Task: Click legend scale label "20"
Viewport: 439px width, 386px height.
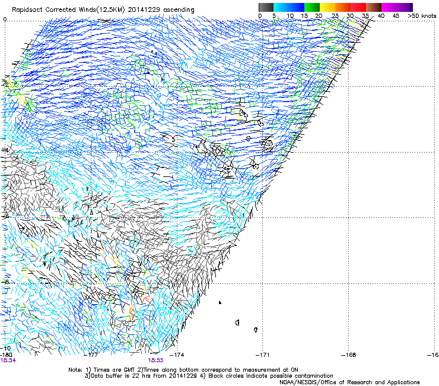Action: (319, 16)
